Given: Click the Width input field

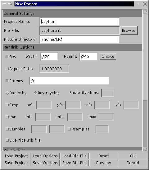Looking at the screenshot, I should point(49,57).
